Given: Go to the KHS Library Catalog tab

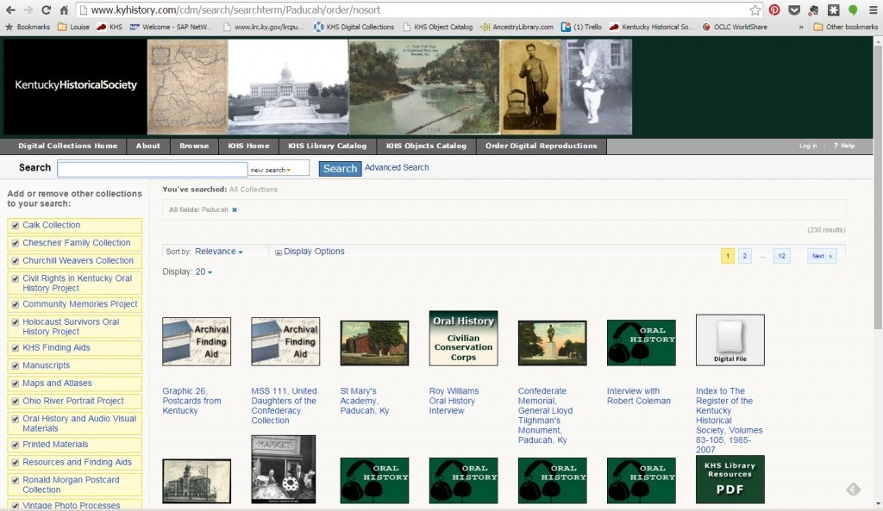Looking at the screenshot, I should point(327,146).
